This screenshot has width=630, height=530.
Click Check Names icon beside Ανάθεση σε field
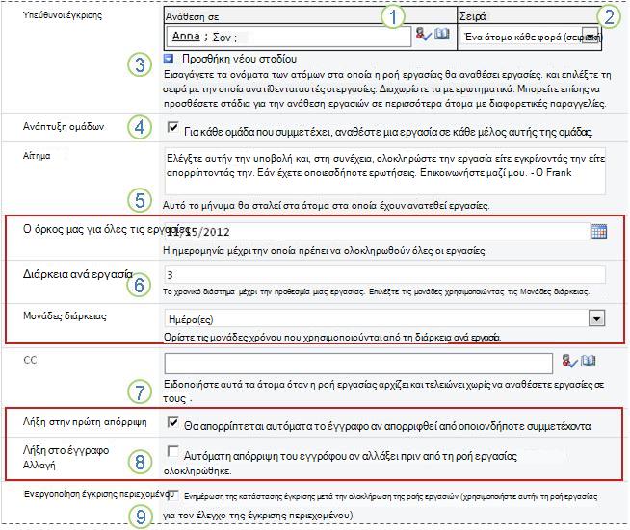click(424, 35)
